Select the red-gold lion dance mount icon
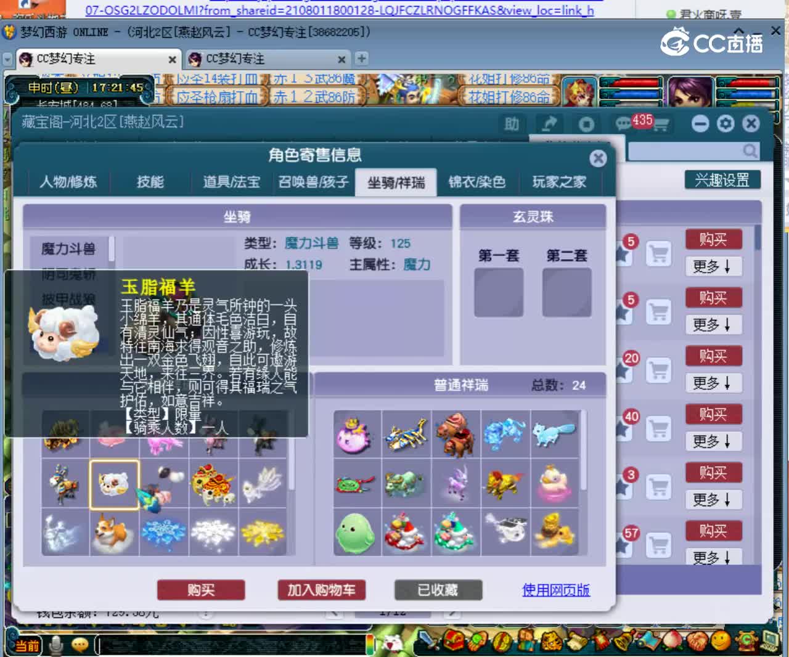This screenshot has height=657, width=789. point(213,484)
